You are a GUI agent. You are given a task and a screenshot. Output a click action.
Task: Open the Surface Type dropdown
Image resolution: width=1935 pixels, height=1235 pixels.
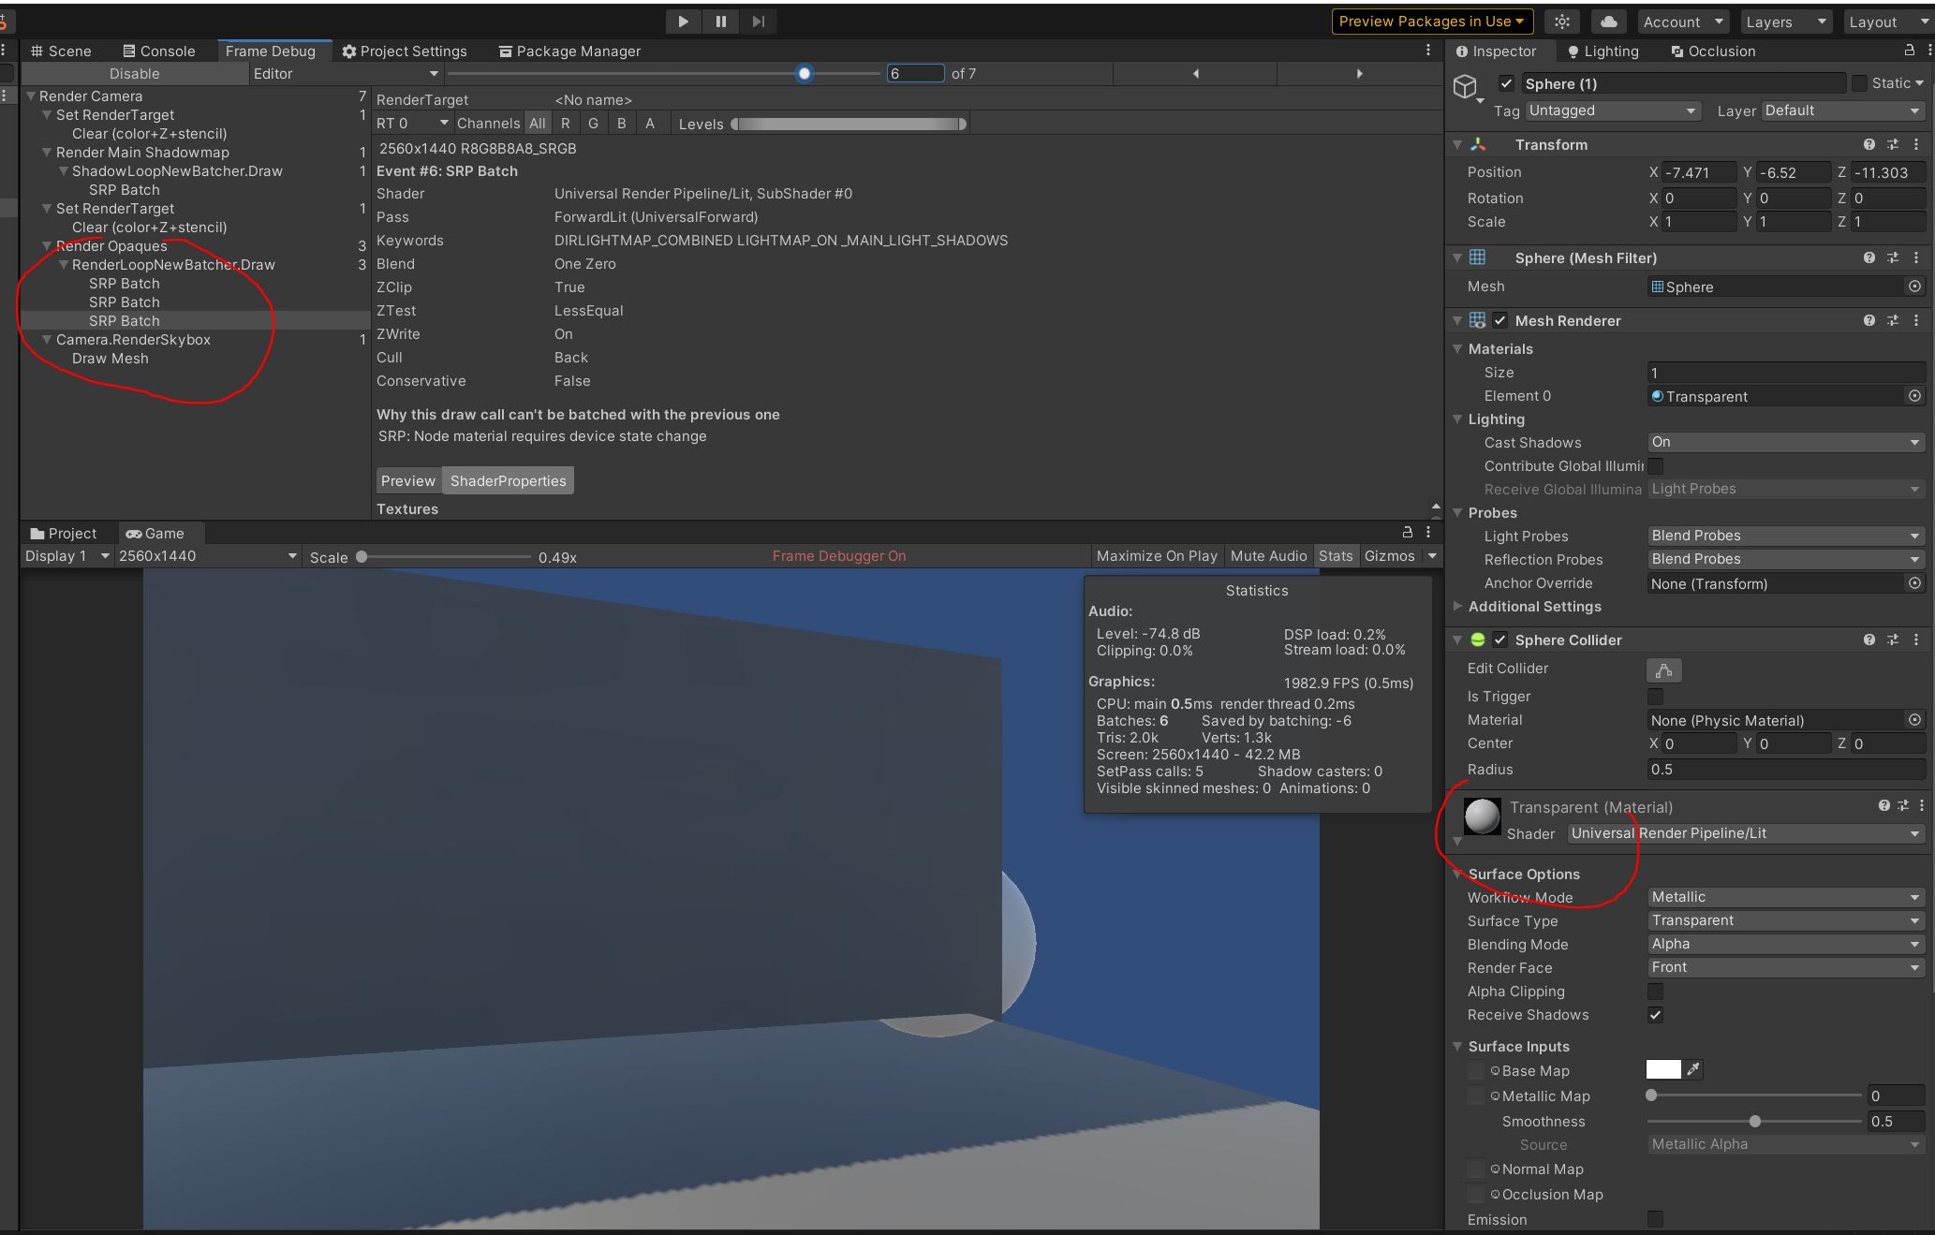coord(1784,920)
